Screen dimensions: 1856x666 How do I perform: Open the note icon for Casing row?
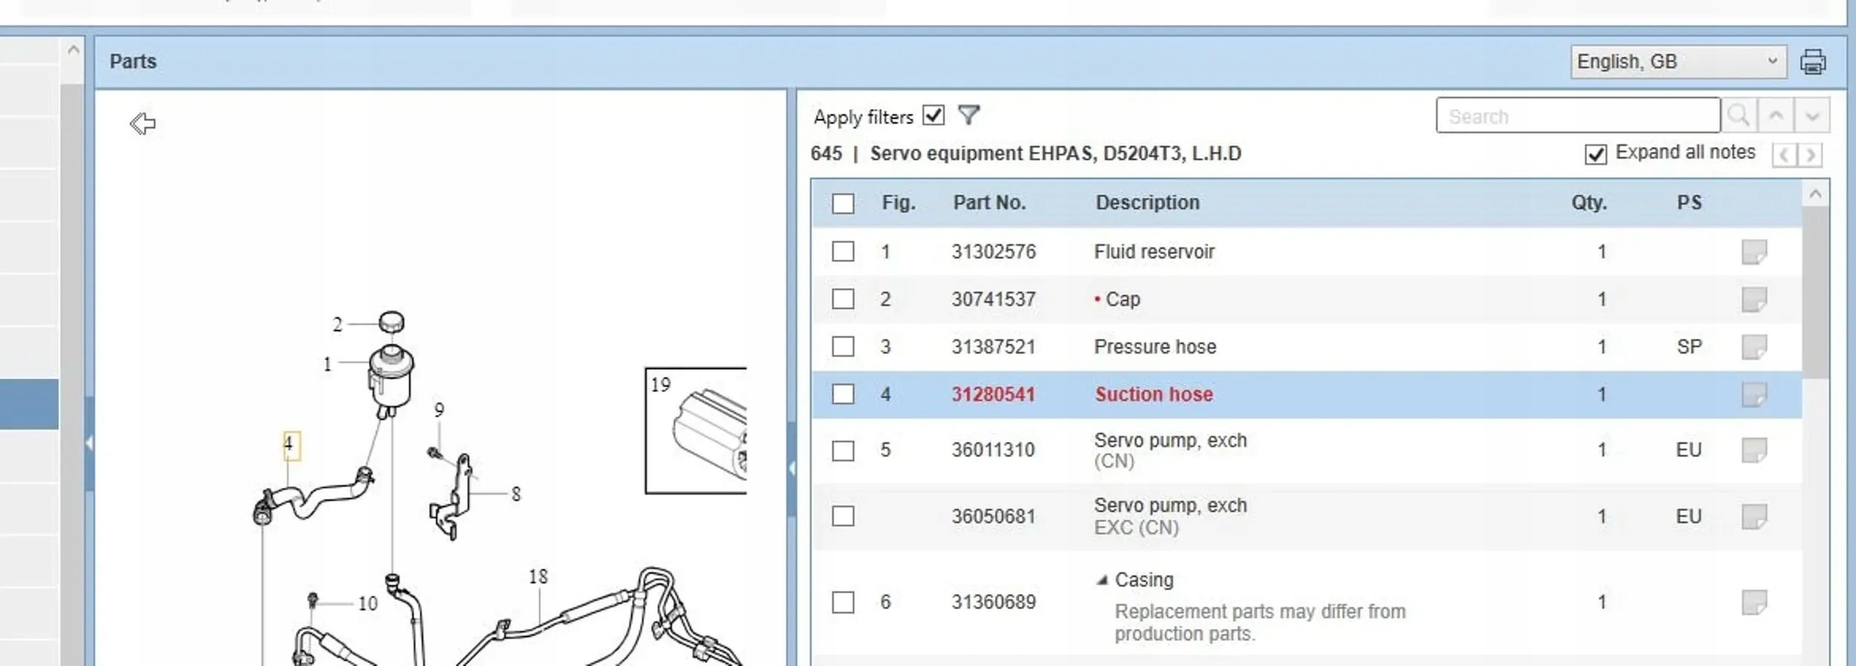pyautogui.click(x=1754, y=602)
